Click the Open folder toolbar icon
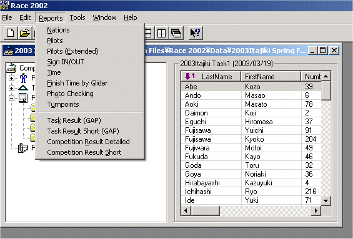 point(25,33)
